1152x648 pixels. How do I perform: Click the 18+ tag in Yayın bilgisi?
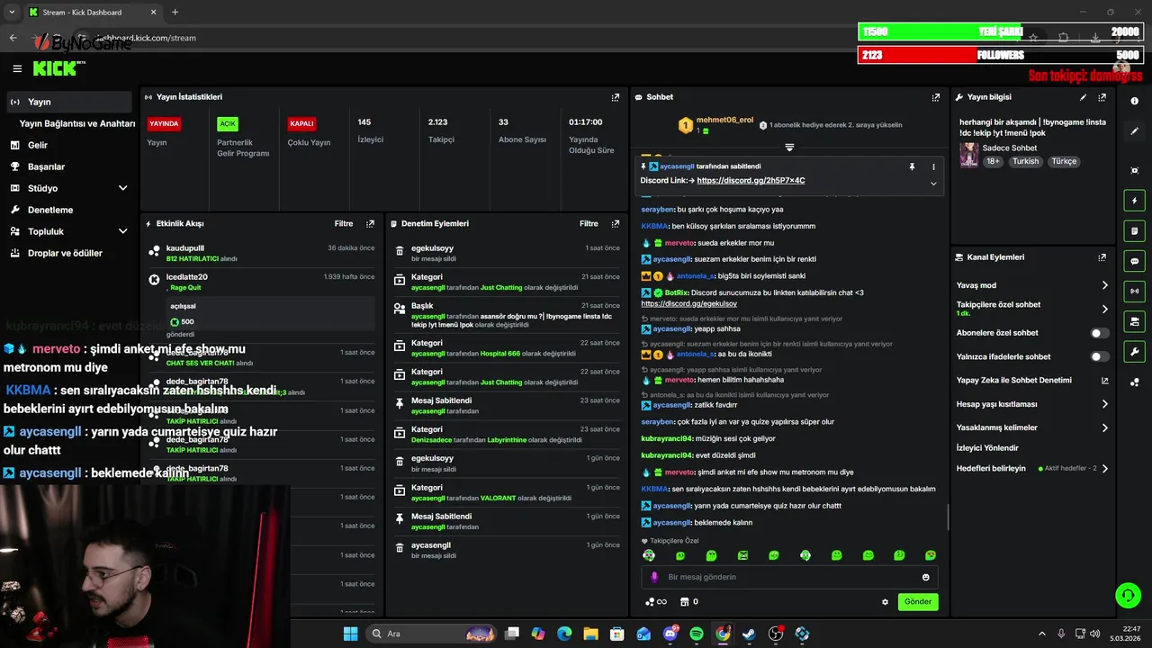(993, 162)
